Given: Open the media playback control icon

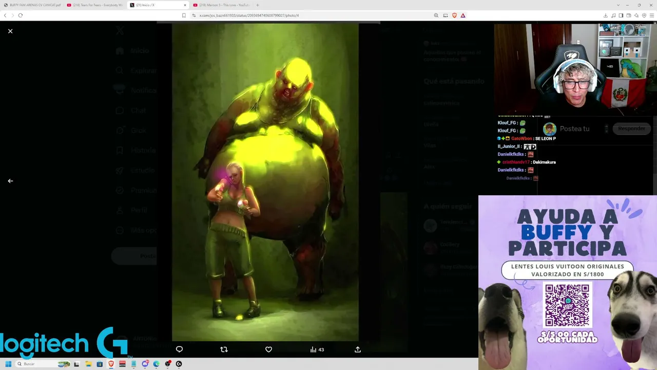Looking at the screenshot, I should click(x=613, y=15).
